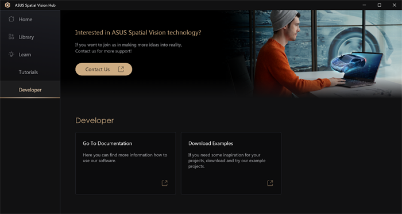
Task: Close the ASUS Spatial Vision Hub window
Action: pyautogui.click(x=395, y=5)
